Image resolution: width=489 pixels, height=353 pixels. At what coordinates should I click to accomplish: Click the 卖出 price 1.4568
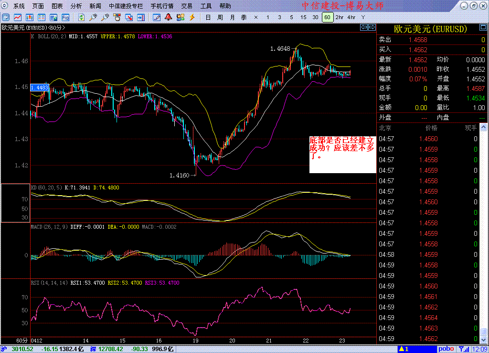[x=418, y=40]
